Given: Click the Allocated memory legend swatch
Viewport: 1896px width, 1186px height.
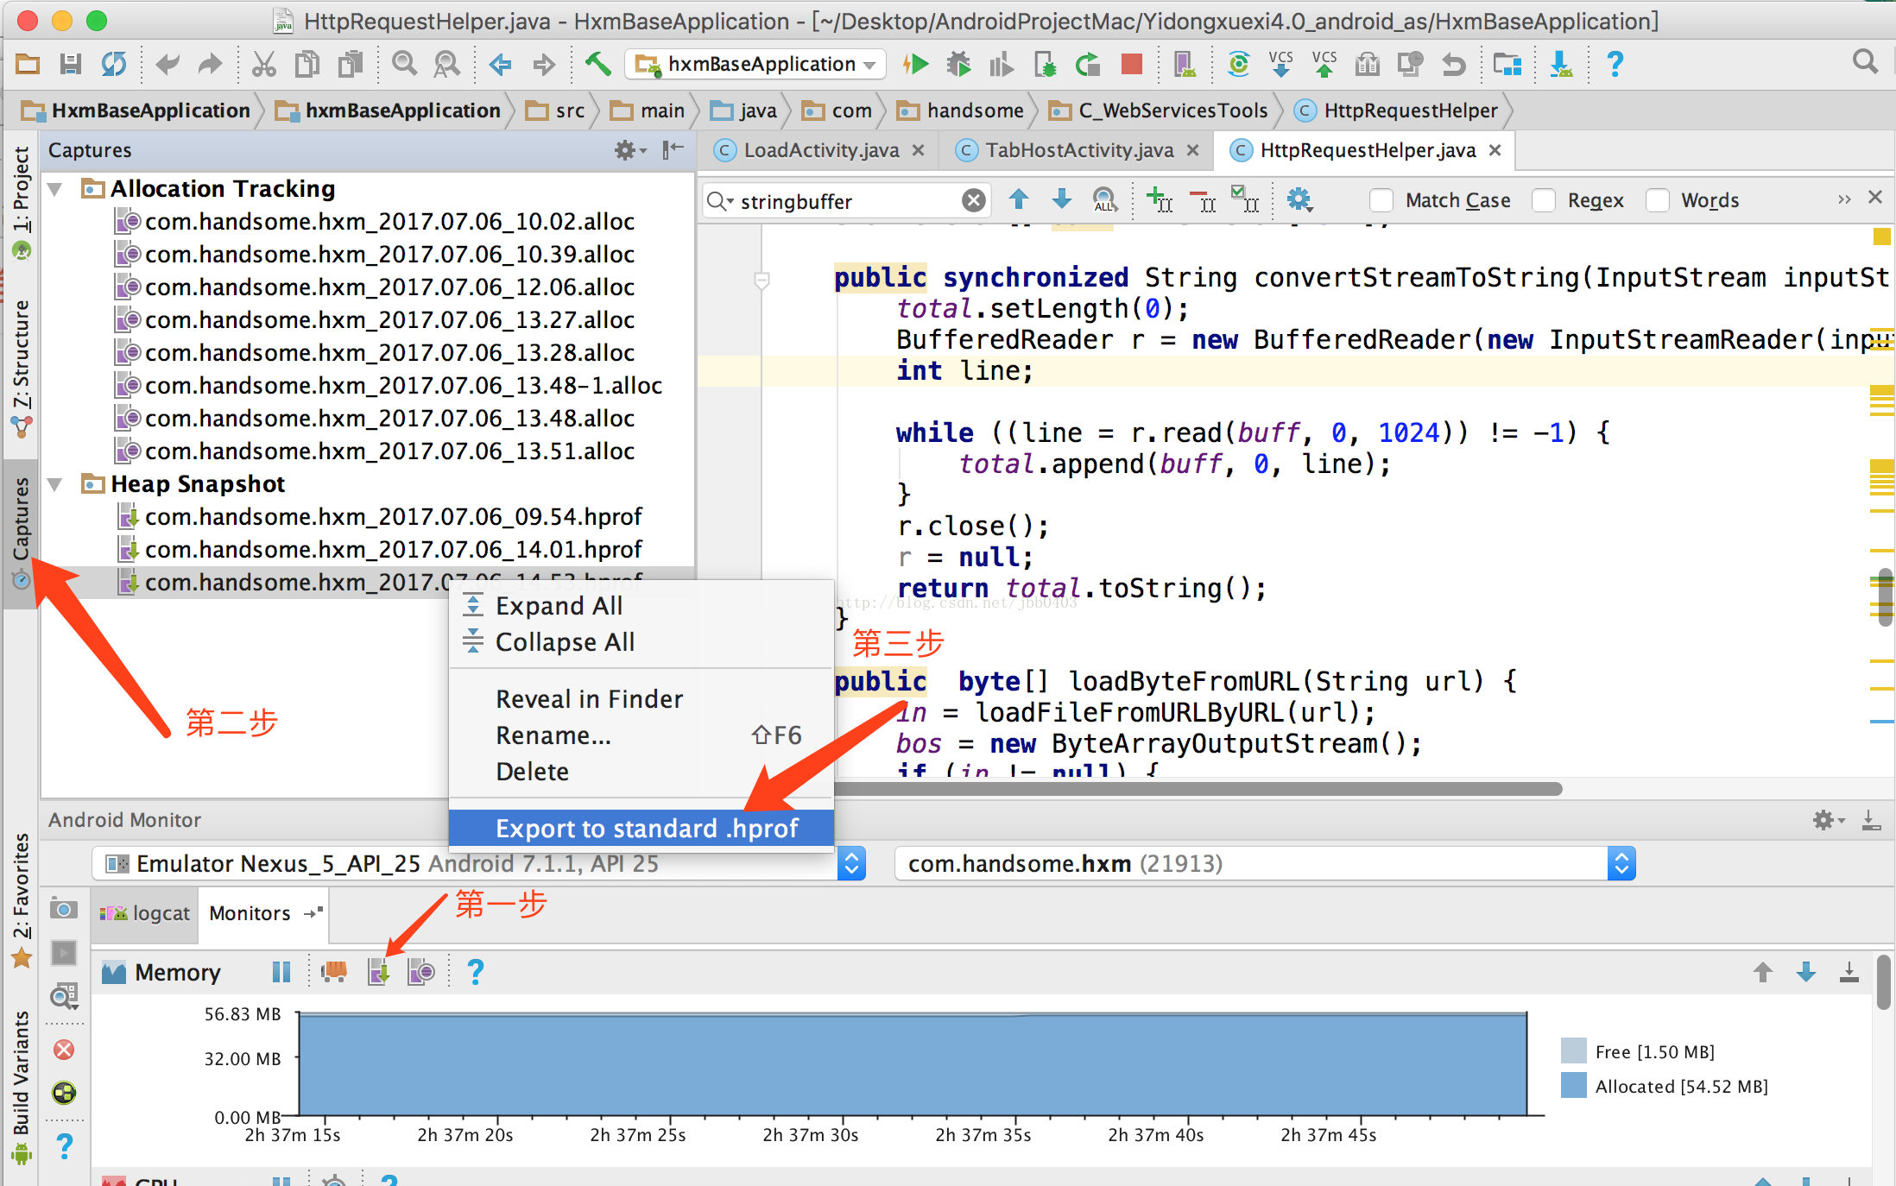Looking at the screenshot, I should tap(1574, 1086).
